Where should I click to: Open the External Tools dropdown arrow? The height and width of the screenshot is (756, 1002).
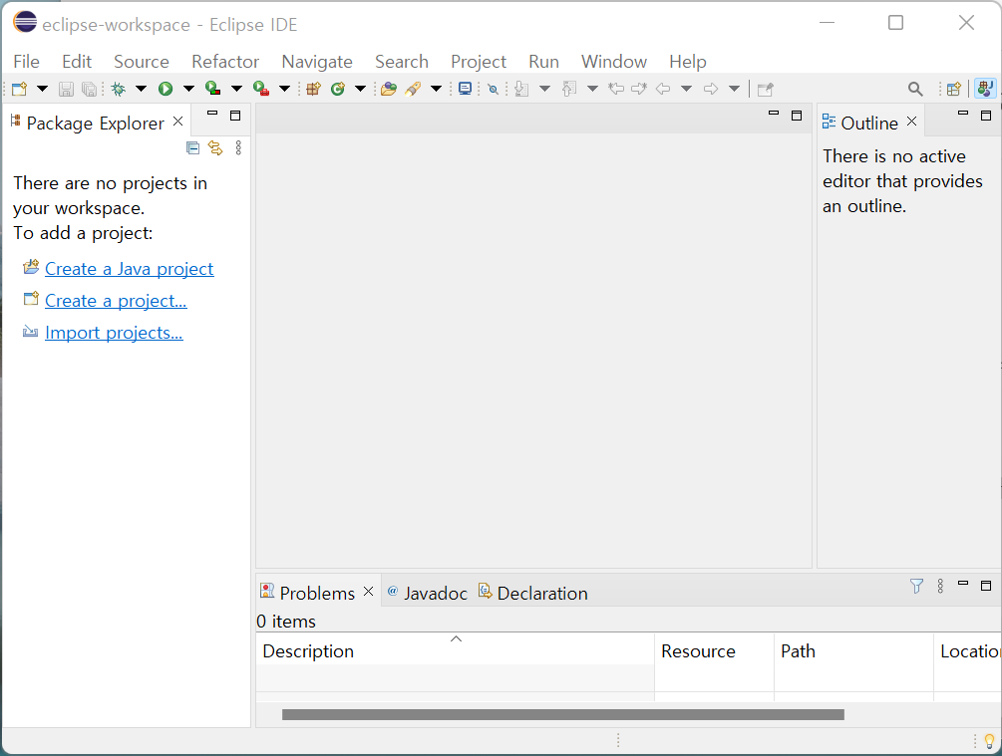pyautogui.click(x=284, y=89)
